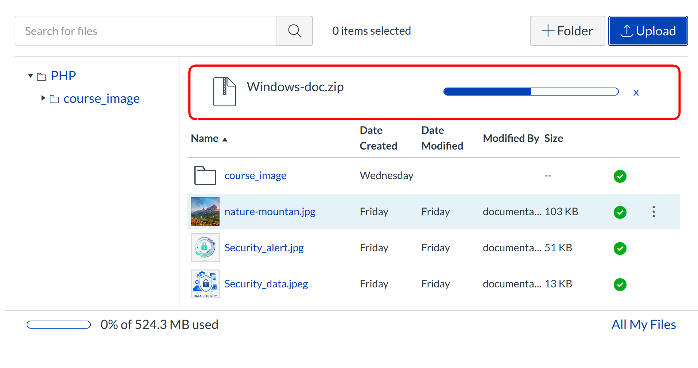This screenshot has height=368, width=698.
Task: Click the Upload button
Action: click(x=648, y=31)
